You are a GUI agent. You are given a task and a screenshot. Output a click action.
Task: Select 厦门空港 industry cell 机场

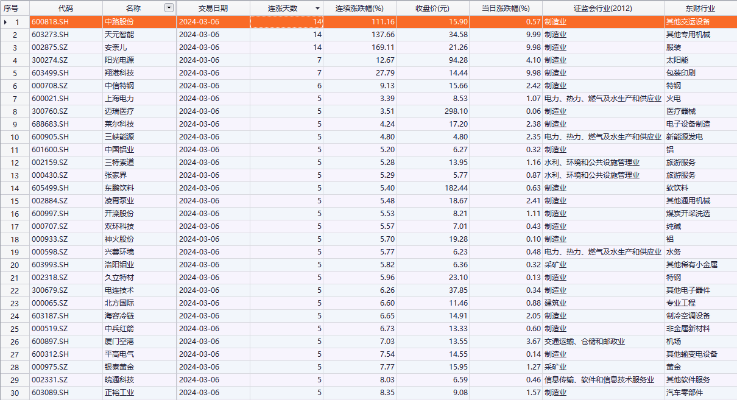[674, 342]
